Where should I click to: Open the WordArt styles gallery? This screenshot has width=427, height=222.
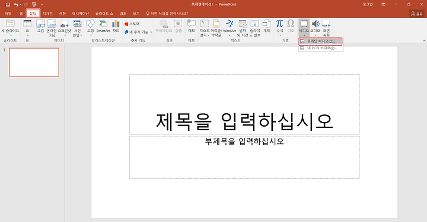tap(230, 28)
